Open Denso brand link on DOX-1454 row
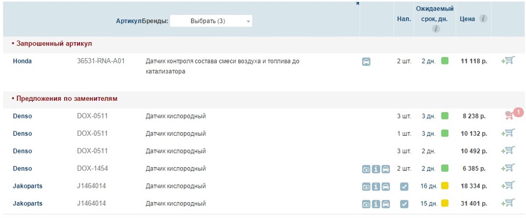 (22, 168)
